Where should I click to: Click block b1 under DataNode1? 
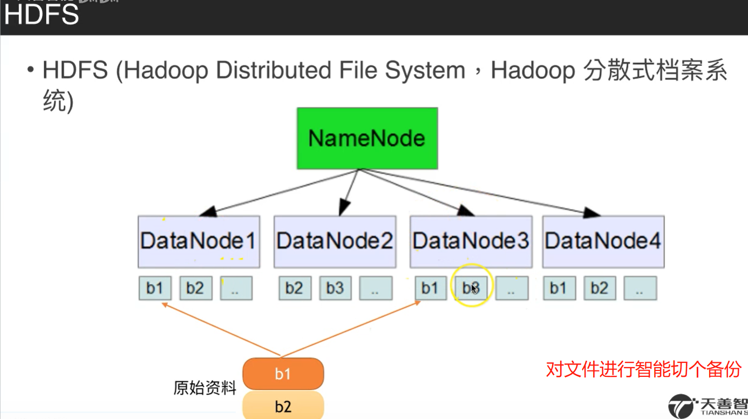tap(155, 288)
